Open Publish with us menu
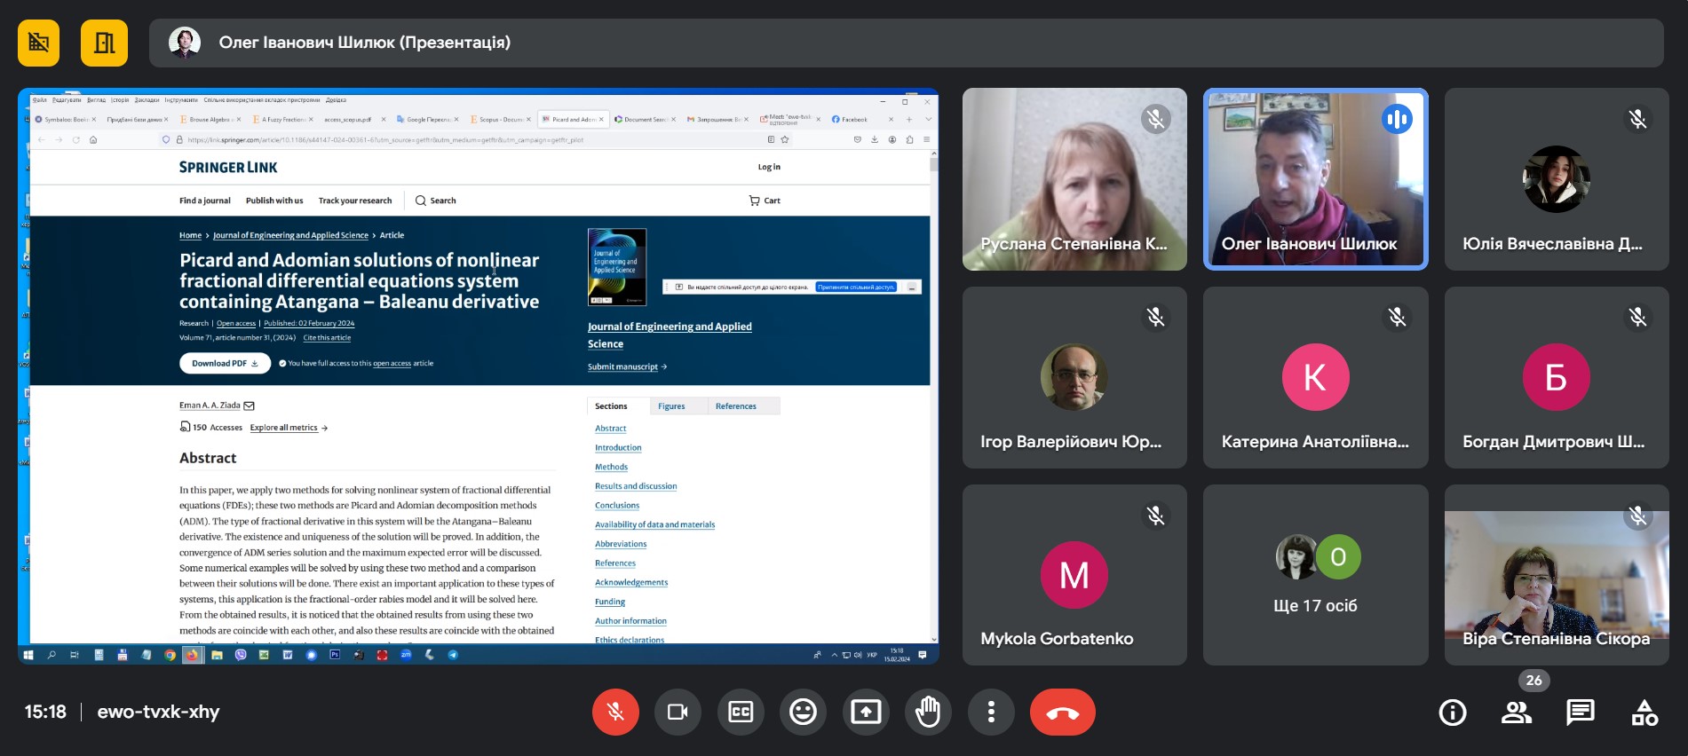 point(274,201)
